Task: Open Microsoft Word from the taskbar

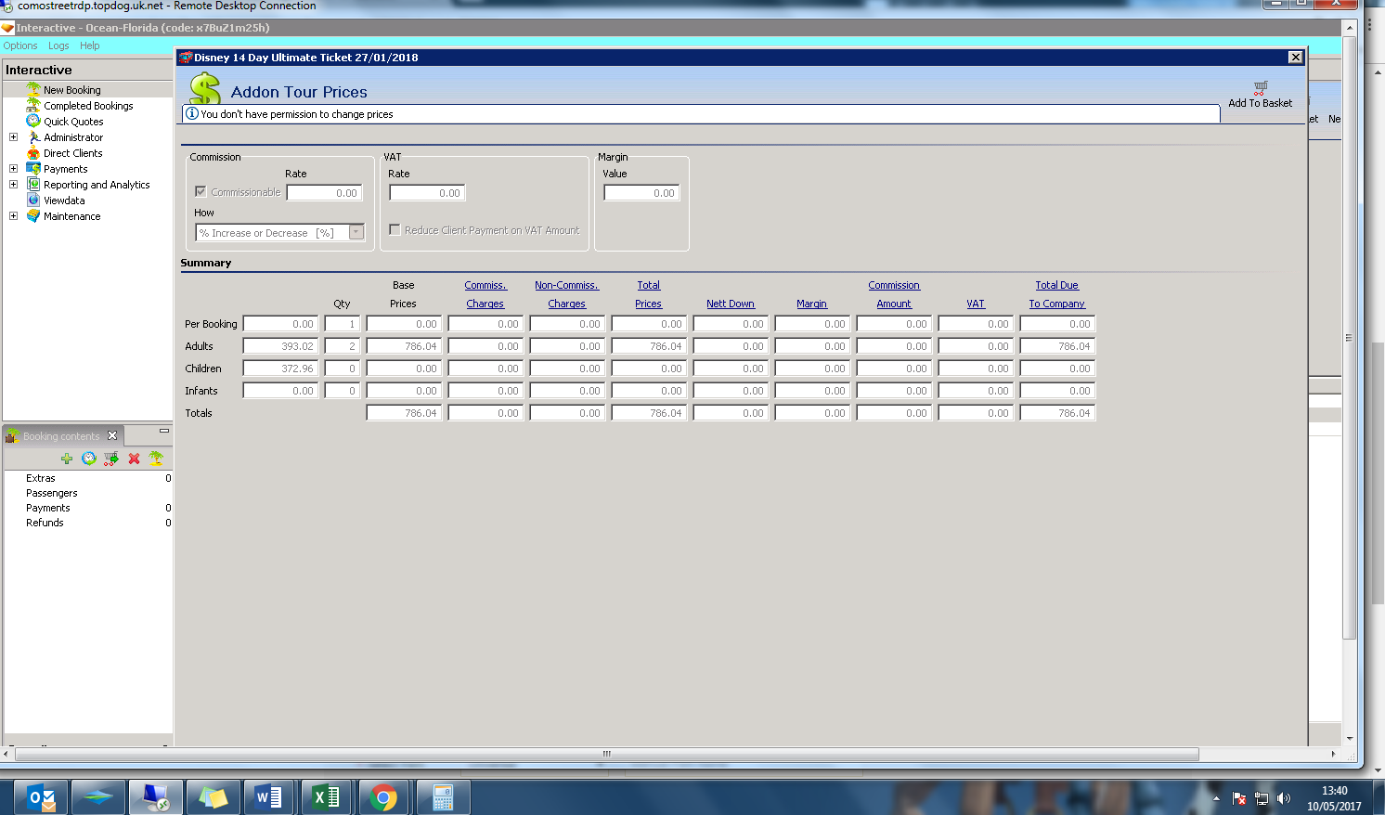Action: (269, 797)
